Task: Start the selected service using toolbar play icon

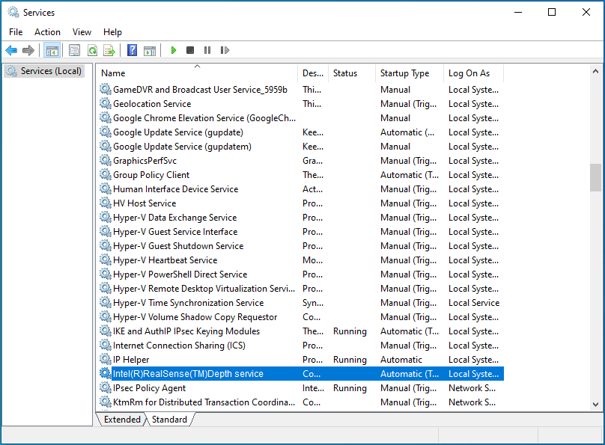Action: click(x=173, y=50)
